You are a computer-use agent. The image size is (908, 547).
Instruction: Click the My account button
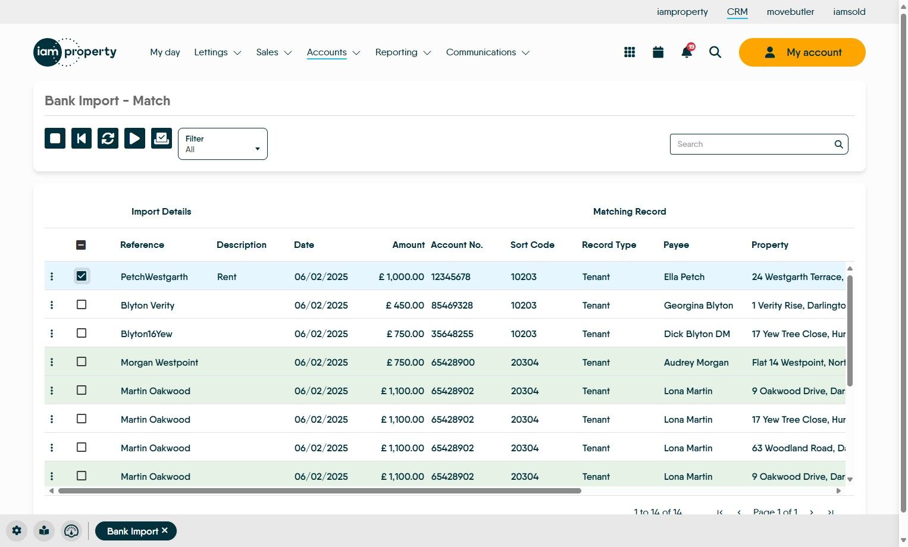click(801, 52)
